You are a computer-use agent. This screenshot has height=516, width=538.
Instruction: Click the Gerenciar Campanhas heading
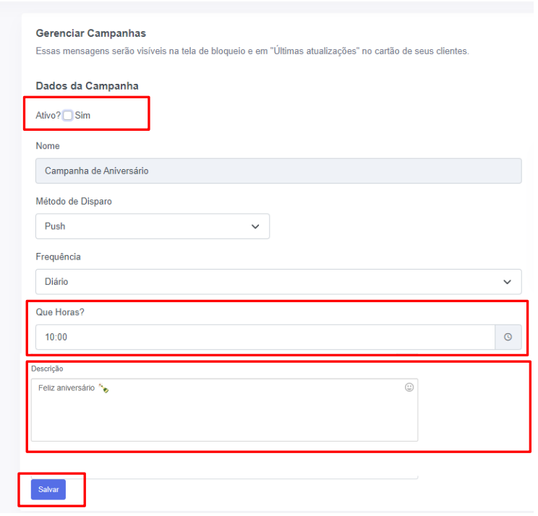tap(90, 33)
